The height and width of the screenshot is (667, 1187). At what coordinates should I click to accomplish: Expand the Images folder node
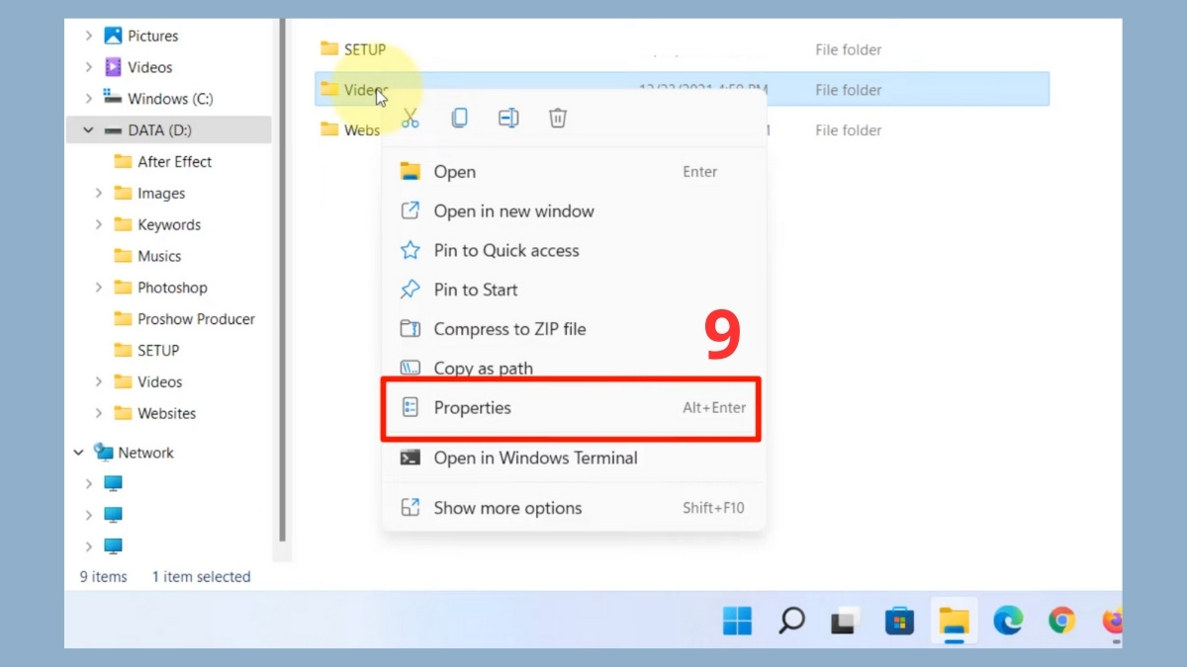(98, 194)
